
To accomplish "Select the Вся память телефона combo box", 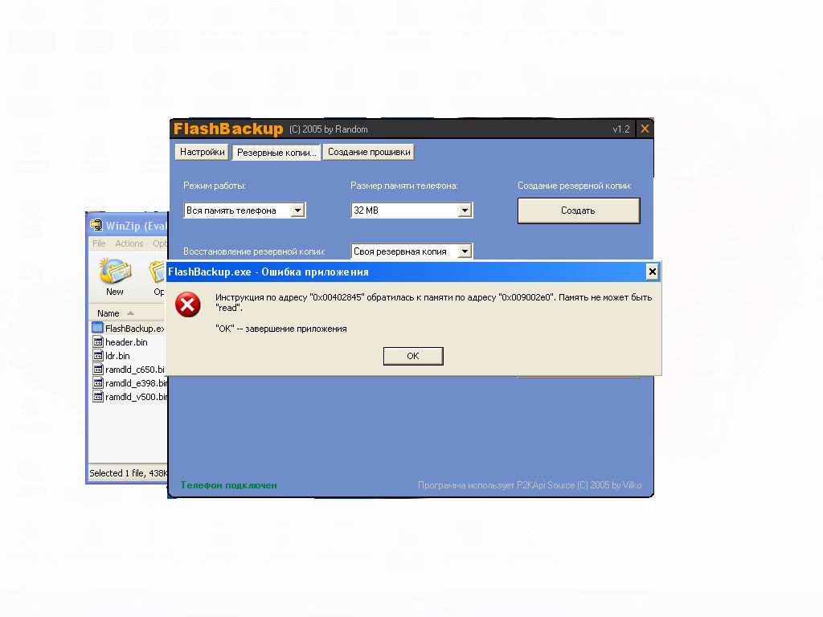I will [244, 210].
